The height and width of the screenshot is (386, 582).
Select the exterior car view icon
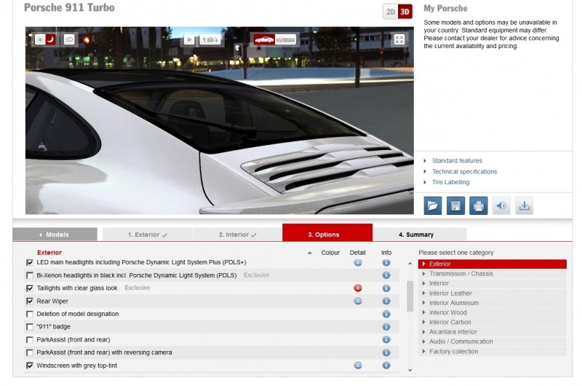click(x=264, y=39)
